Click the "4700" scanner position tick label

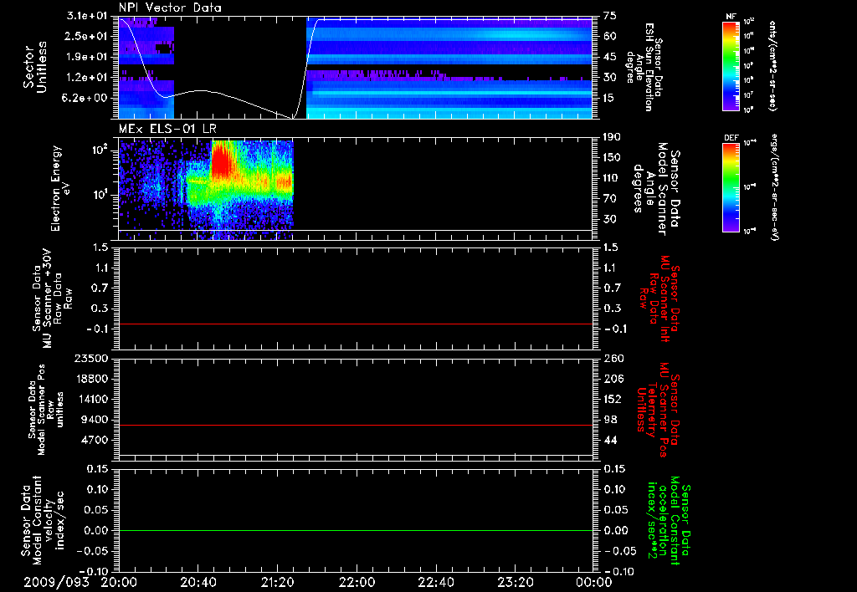pyautogui.click(x=95, y=440)
